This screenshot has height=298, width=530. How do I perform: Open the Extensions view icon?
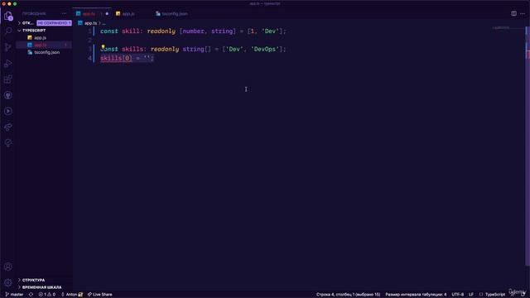[8, 79]
